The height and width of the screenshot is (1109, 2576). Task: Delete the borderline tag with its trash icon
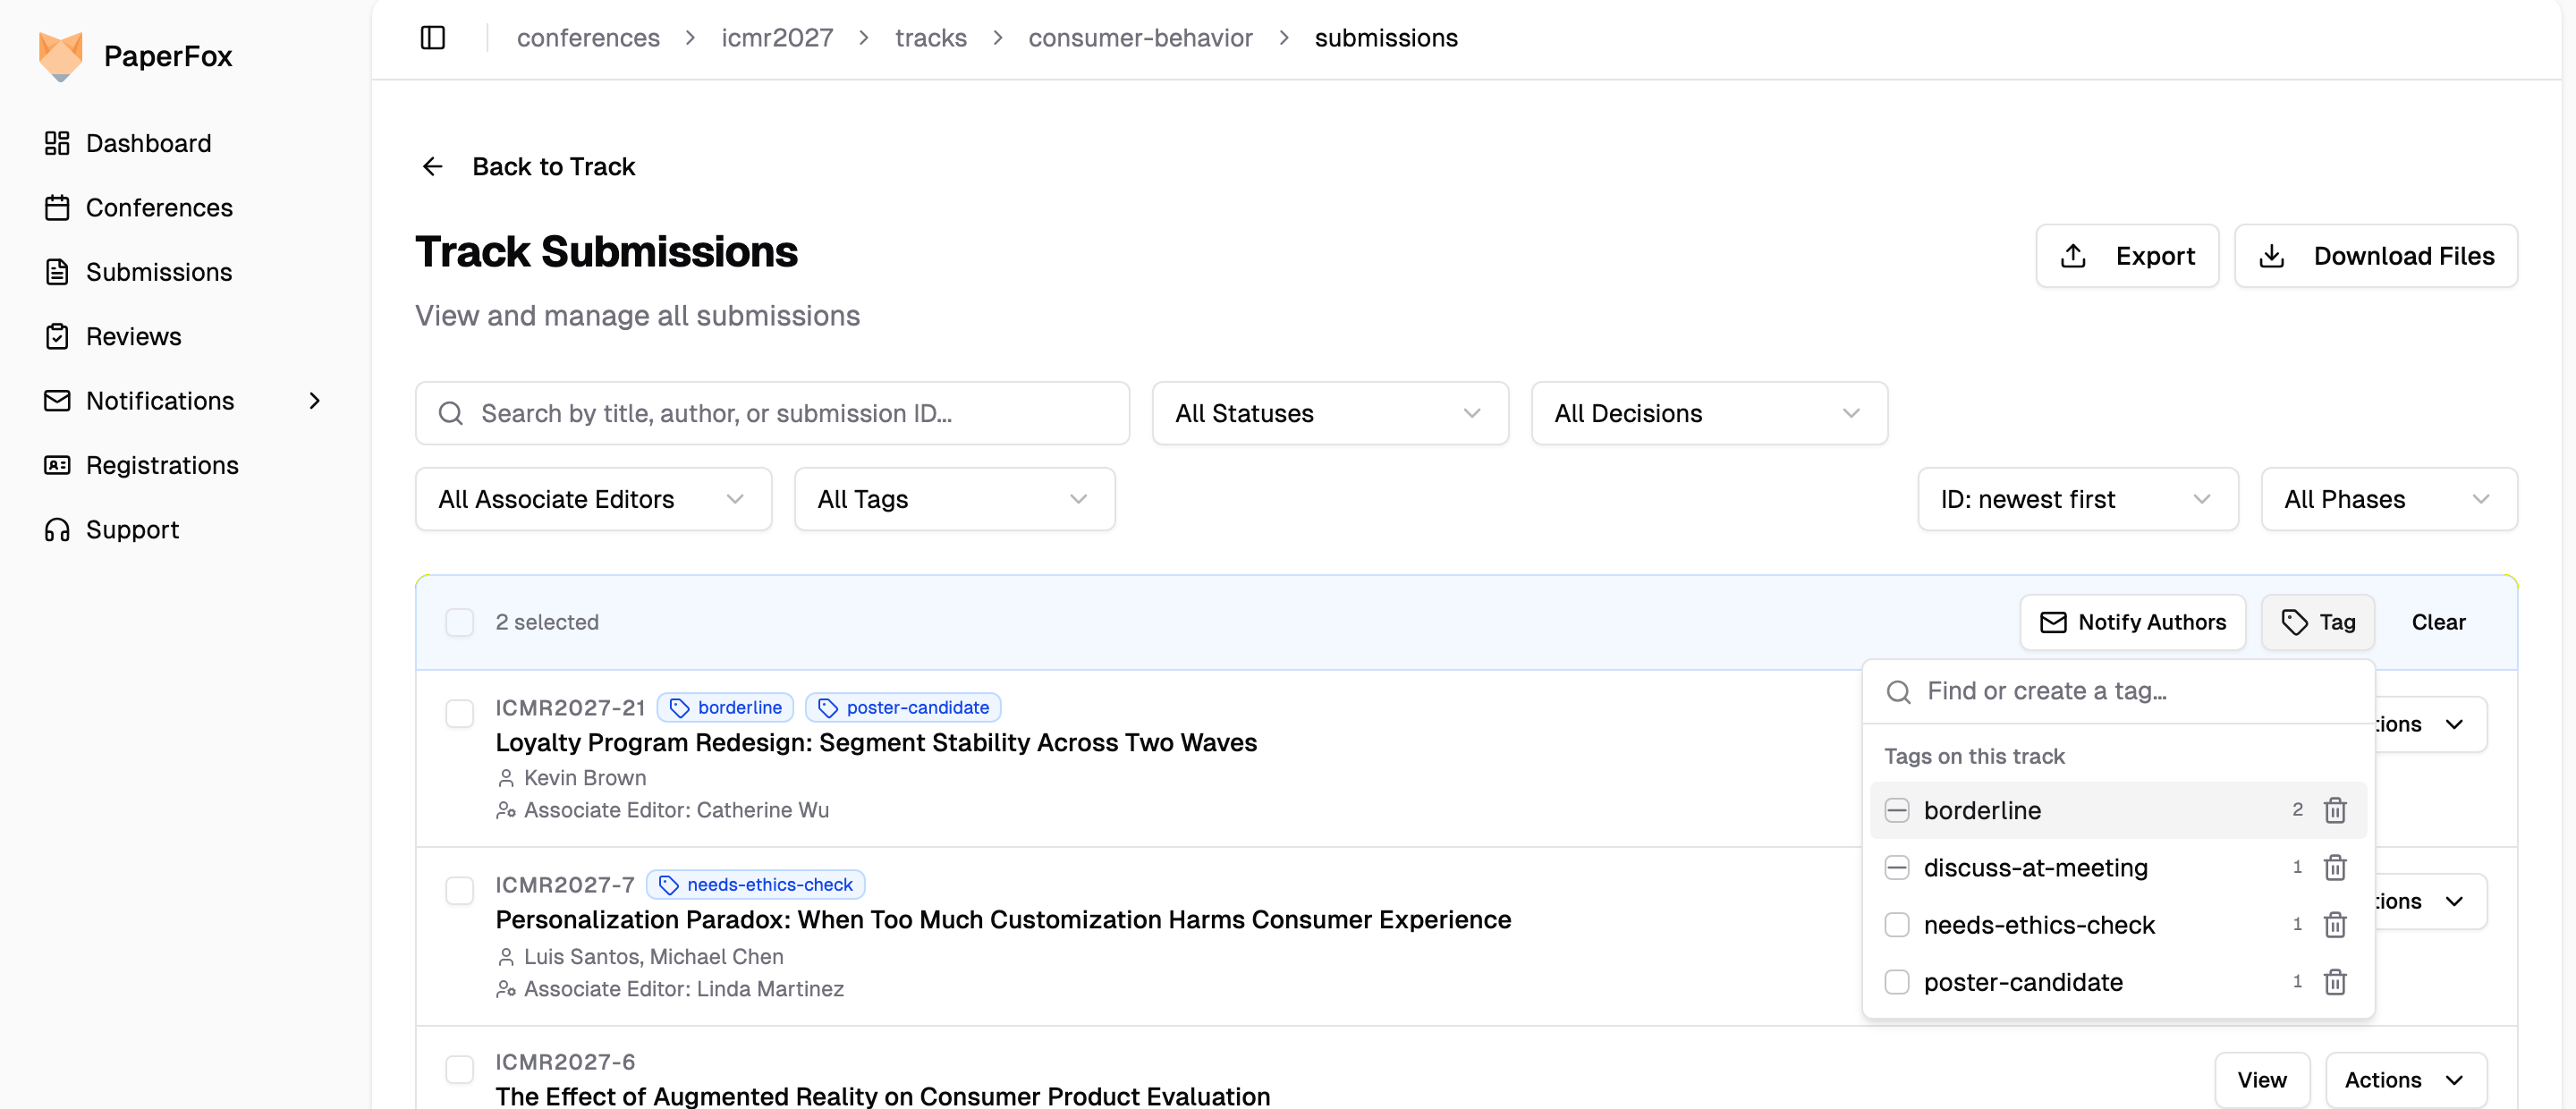pyautogui.click(x=2335, y=810)
